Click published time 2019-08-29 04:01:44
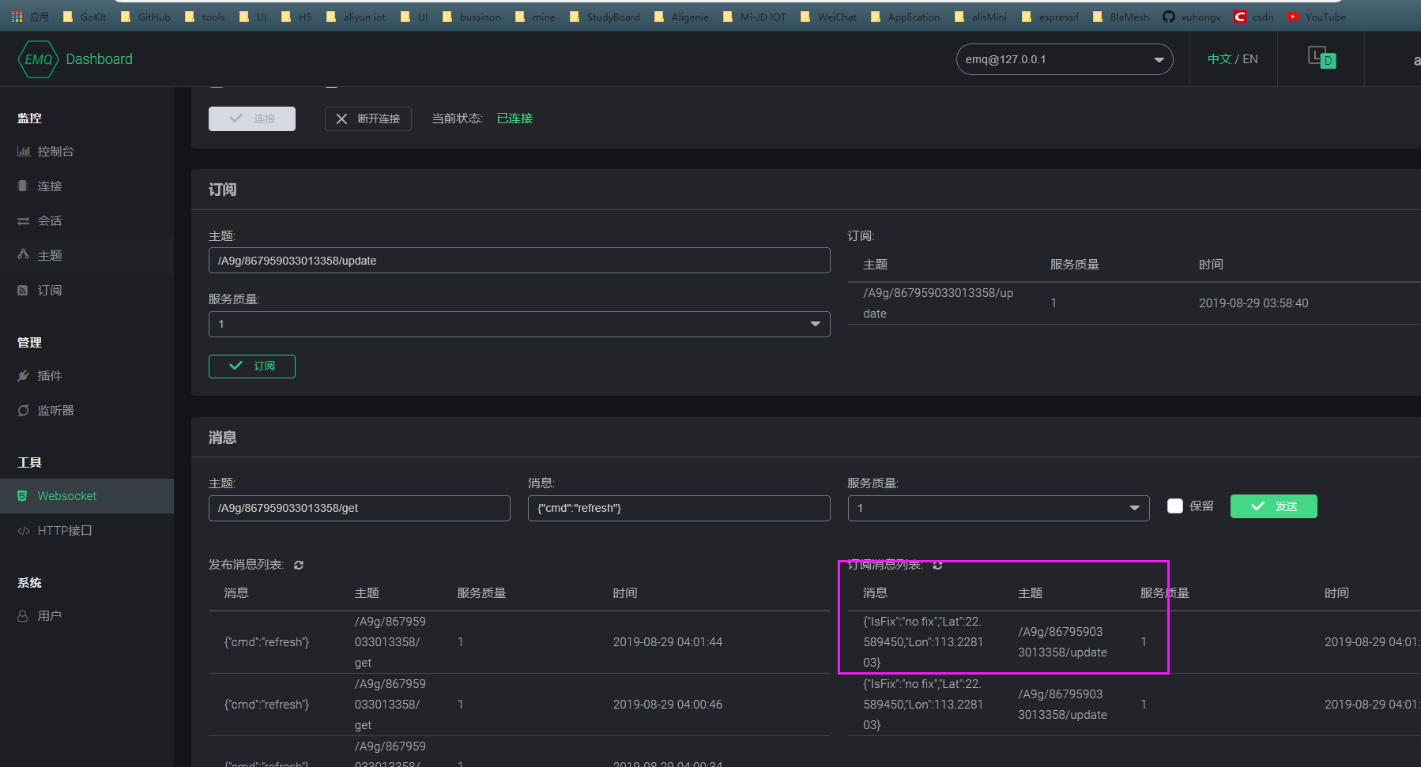 coord(668,642)
